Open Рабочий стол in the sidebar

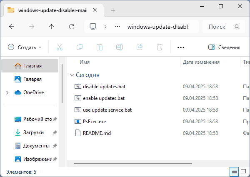30,119
